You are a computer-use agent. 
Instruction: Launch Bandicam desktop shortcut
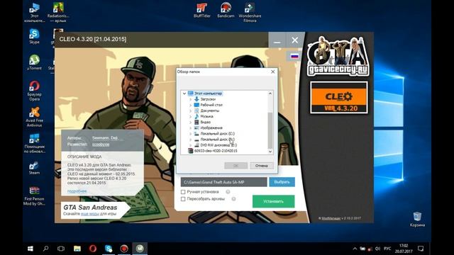(226, 10)
